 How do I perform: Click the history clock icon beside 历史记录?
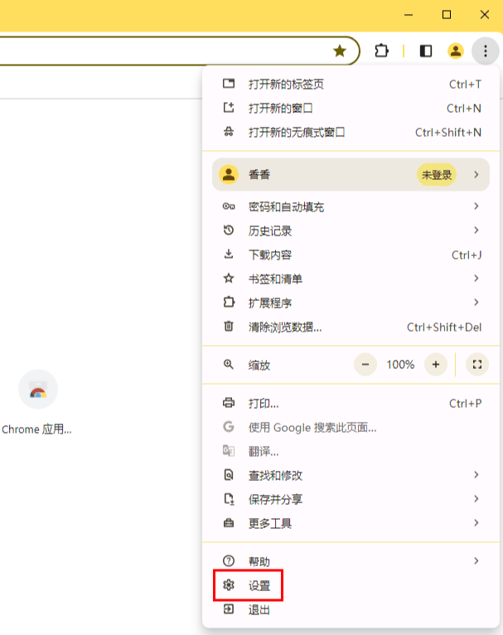pos(229,230)
